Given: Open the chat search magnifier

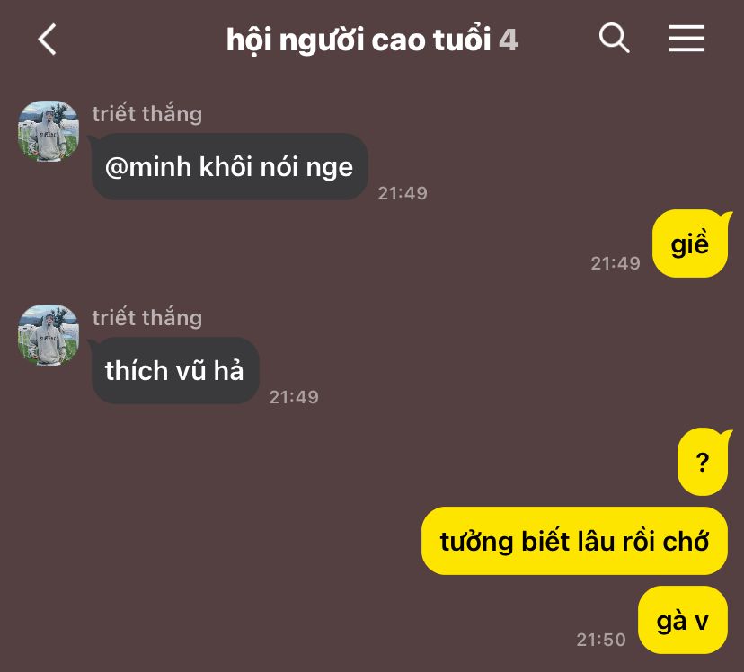Looking at the screenshot, I should coord(614,38).
